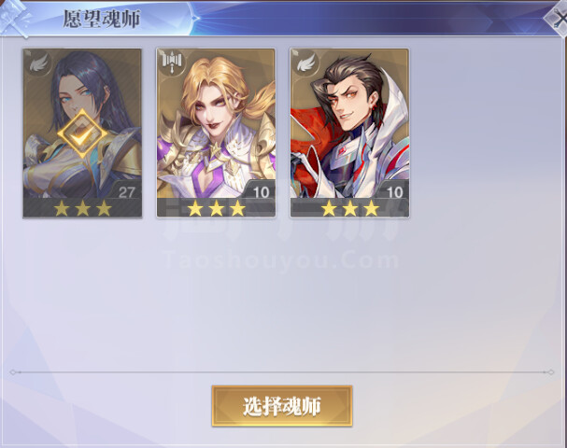567x448 pixels.
Task: Click the wing icon on the red-caped man's card
Action: (306, 63)
